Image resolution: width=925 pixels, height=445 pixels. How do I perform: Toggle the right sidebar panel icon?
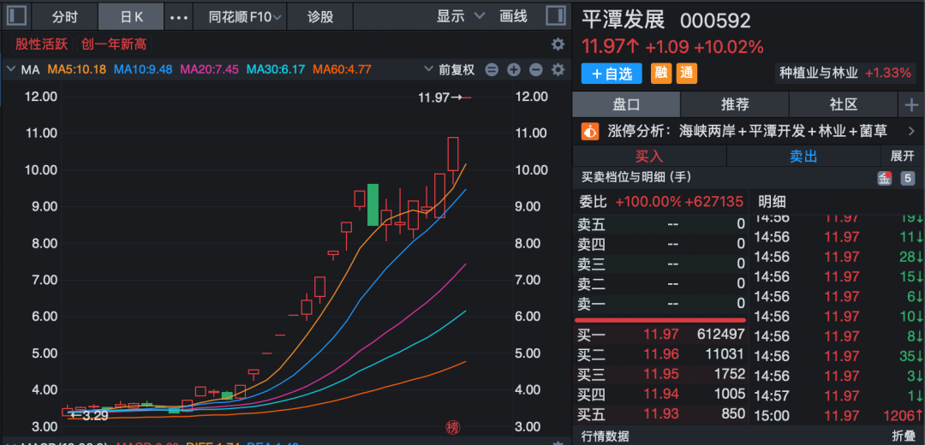[x=555, y=16]
